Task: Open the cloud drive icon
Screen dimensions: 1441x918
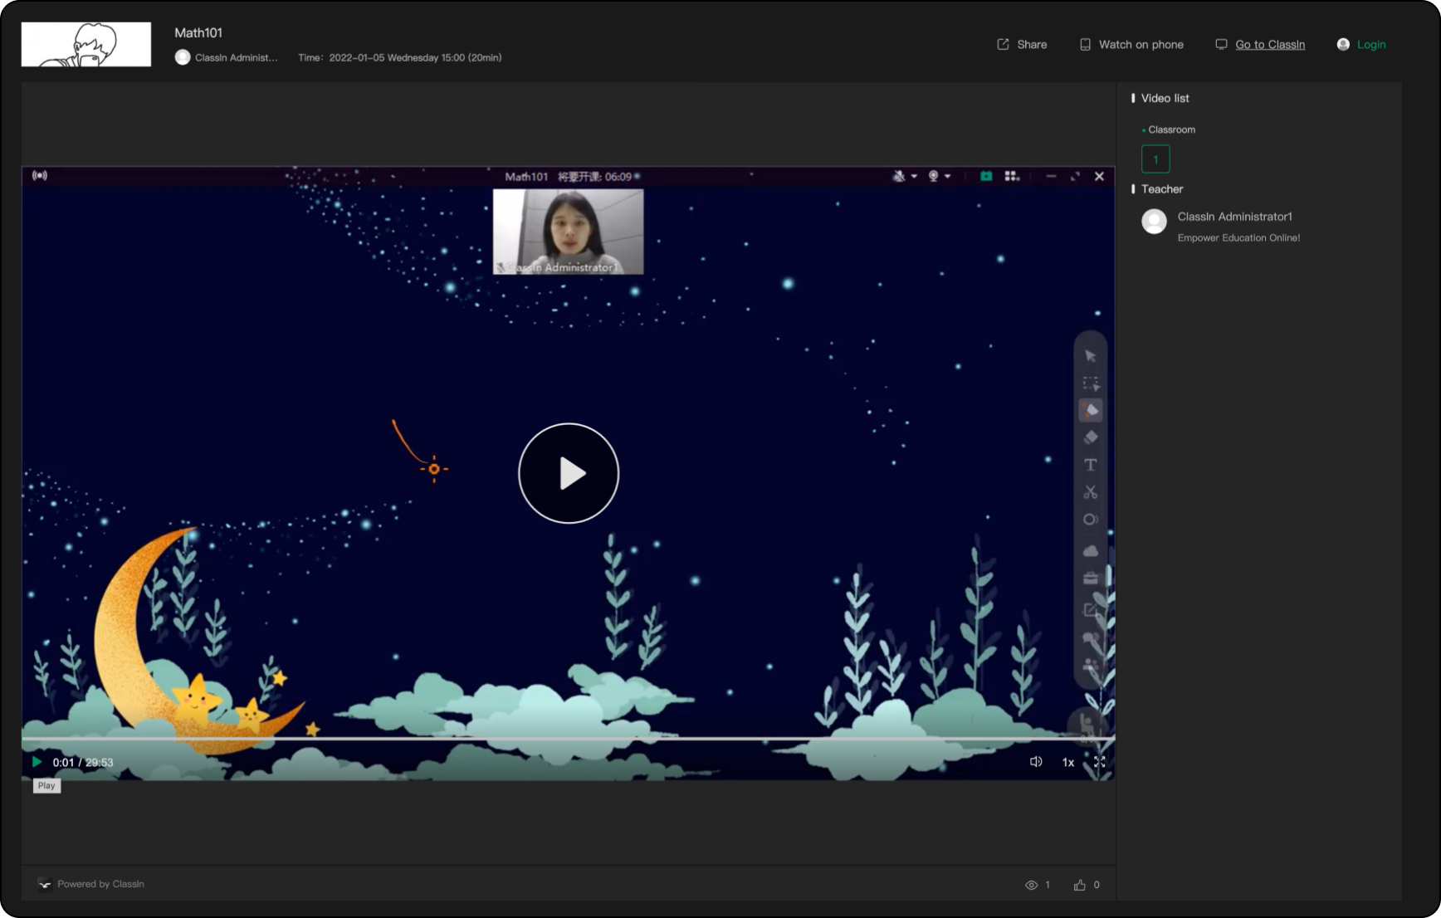Action: point(1090,551)
